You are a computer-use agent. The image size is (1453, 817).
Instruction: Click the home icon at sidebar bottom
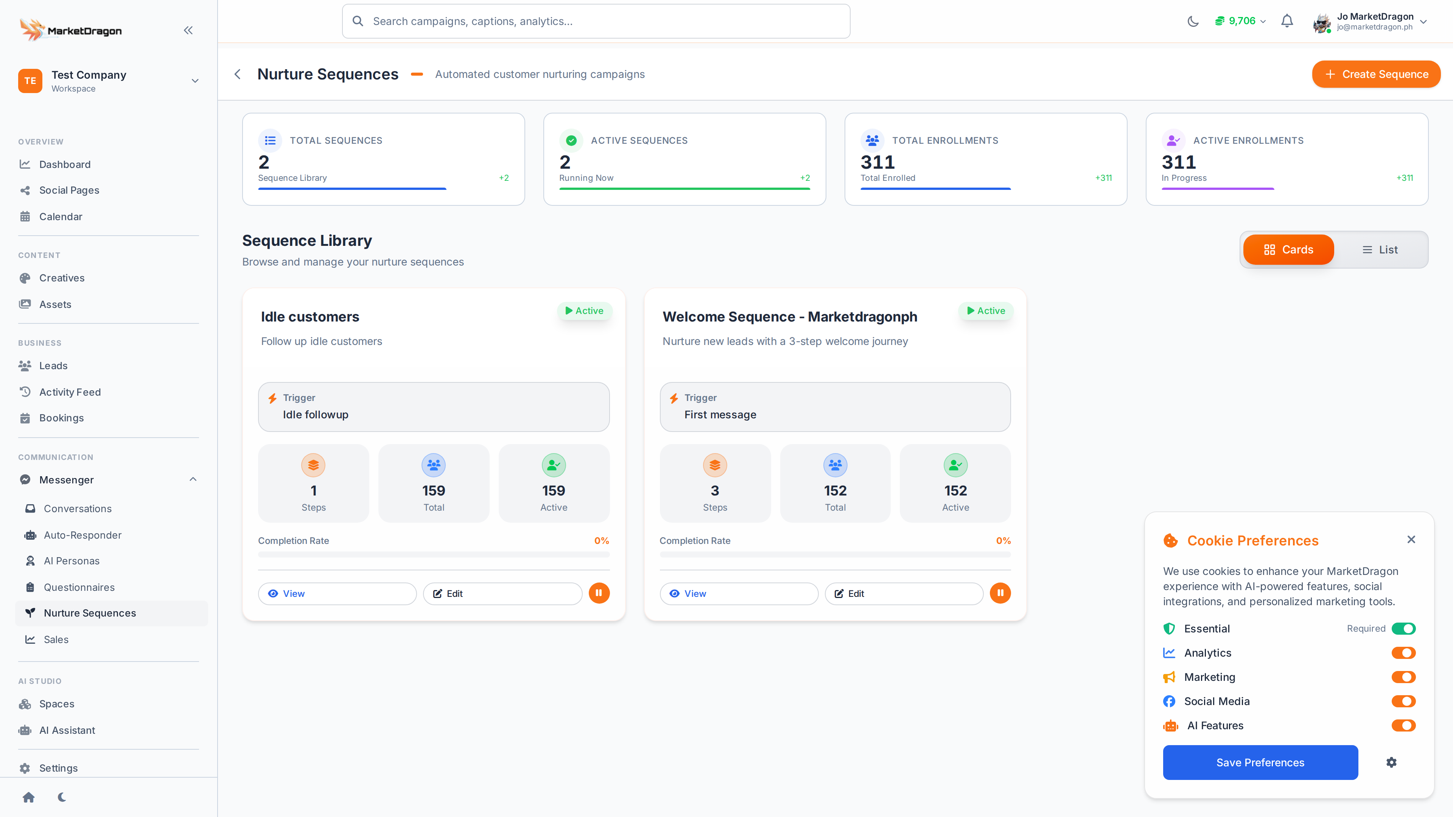point(29,797)
